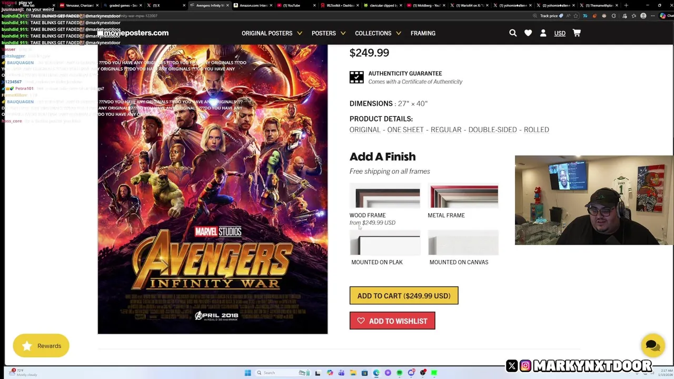Open the shopping cart icon
This screenshot has width=674, height=379.
[x=577, y=33]
